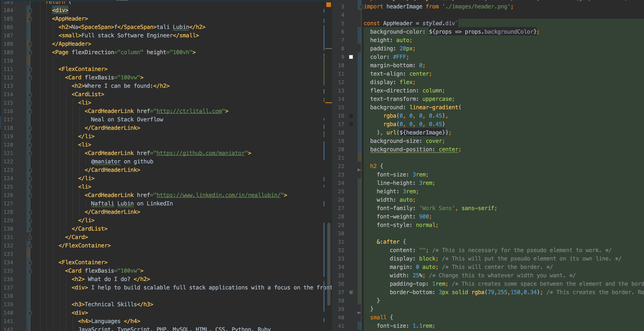This screenshot has width=644, height=331.
Task: Collapse the AppHeader element fold
Action: 30,19
